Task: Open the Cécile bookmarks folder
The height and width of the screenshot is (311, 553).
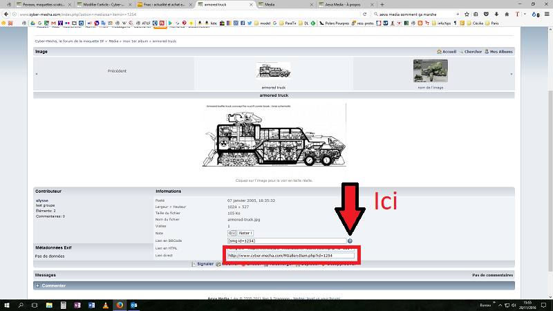Action: click(x=476, y=23)
